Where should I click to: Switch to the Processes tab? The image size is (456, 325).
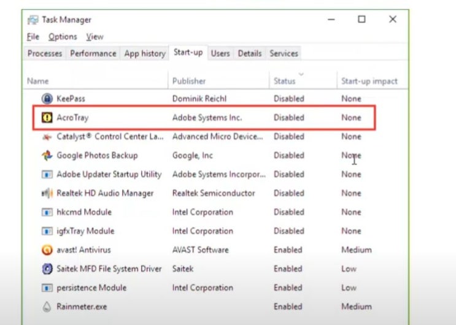point(45,54)
